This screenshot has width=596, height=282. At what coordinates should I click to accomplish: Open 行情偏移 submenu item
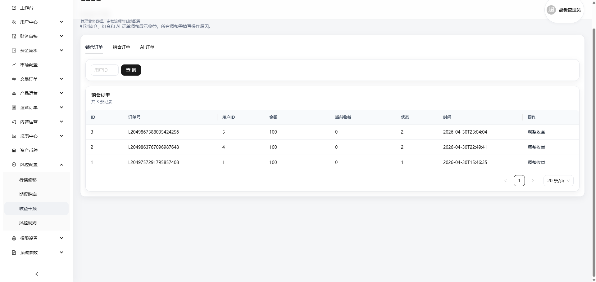36,180
